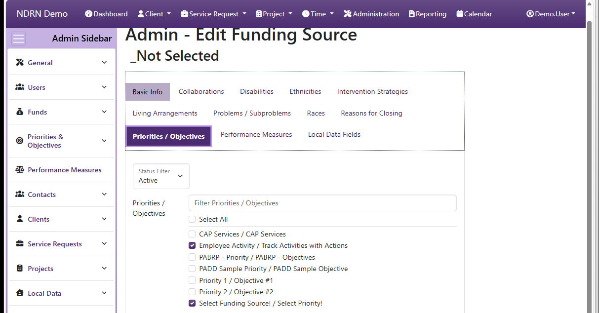Image resolution: width=599 pixels, height=313 pixels.
Task: Select the Priorities / Objectives tab
Action: (168, 136)
